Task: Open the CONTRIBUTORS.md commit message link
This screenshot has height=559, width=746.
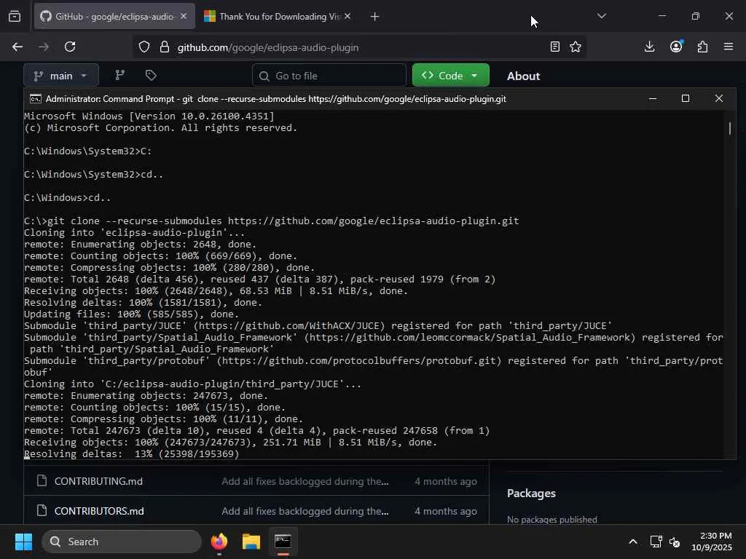Action: pos(305,511)
